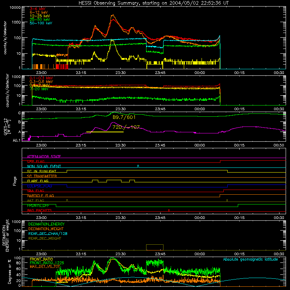The image size is (290, 290).
Task: Select the AAZ_FLAG label
Action: [x=36, y=200]
